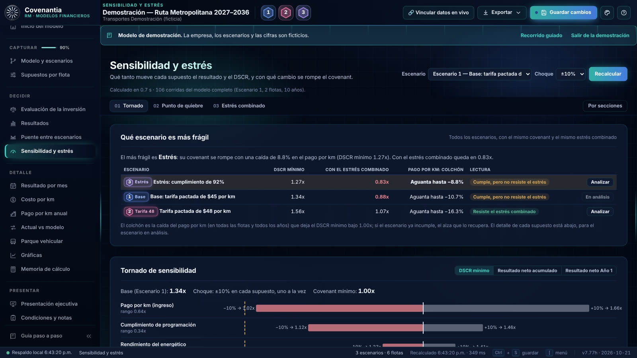
Task: Open the help question mark icon
Action: [624, 13]
